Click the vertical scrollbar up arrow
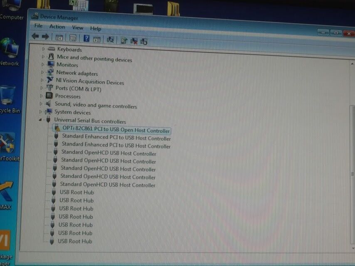The image size is (355, 266). [x=352, y=64]
